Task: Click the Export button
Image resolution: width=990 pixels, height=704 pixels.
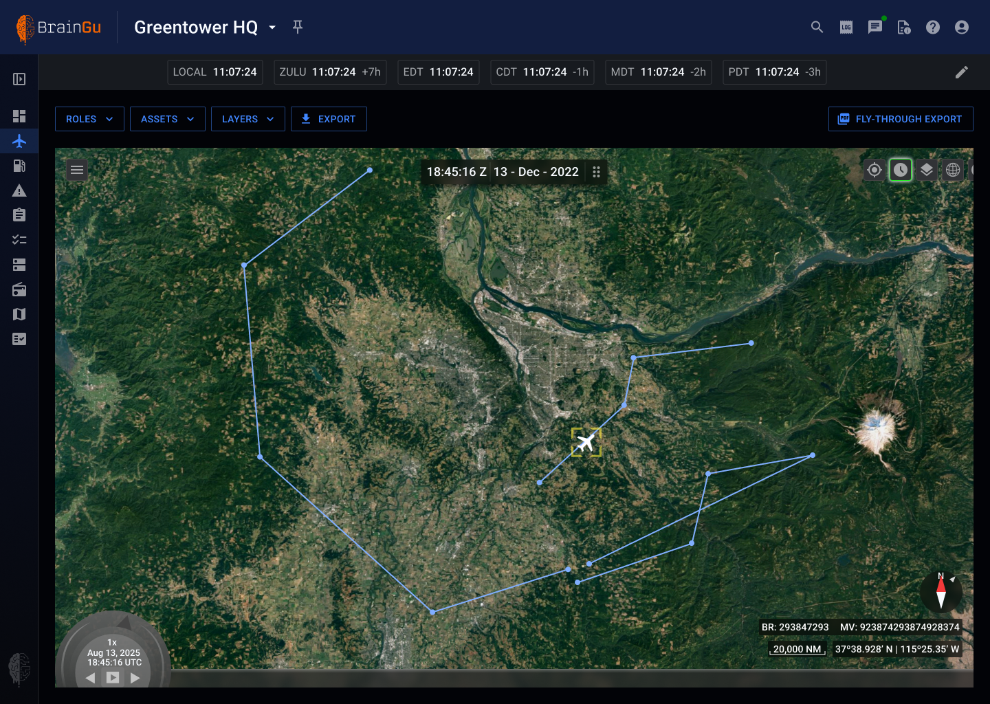Action: point(329,119)
